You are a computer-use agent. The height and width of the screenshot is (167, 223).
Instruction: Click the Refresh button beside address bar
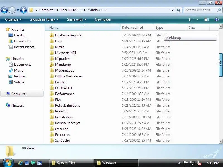(178, 10)
